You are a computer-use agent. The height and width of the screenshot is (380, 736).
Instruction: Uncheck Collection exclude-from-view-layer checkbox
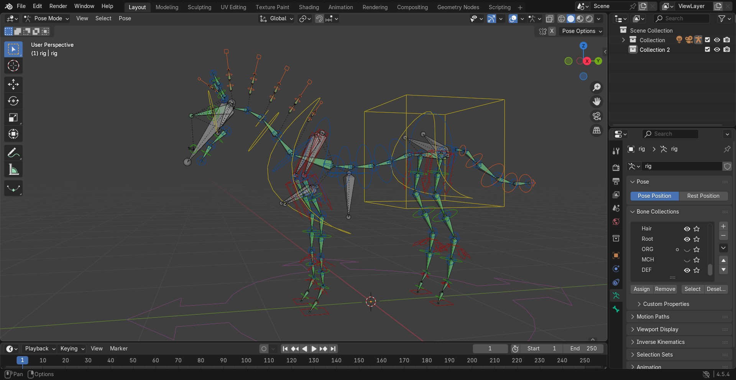(x=707, y=40)
